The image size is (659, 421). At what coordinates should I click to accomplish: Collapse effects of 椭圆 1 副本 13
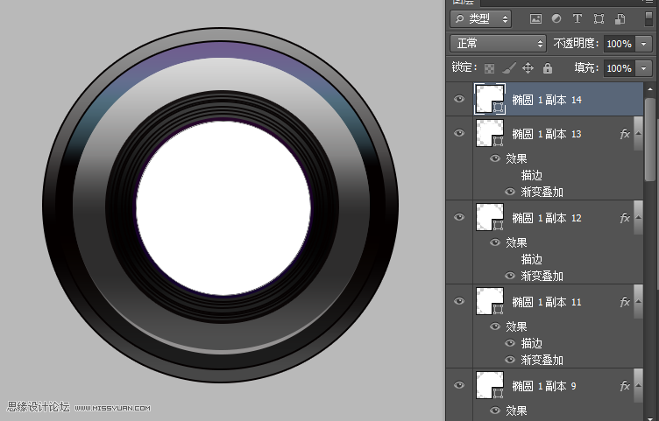pos(638,134)
